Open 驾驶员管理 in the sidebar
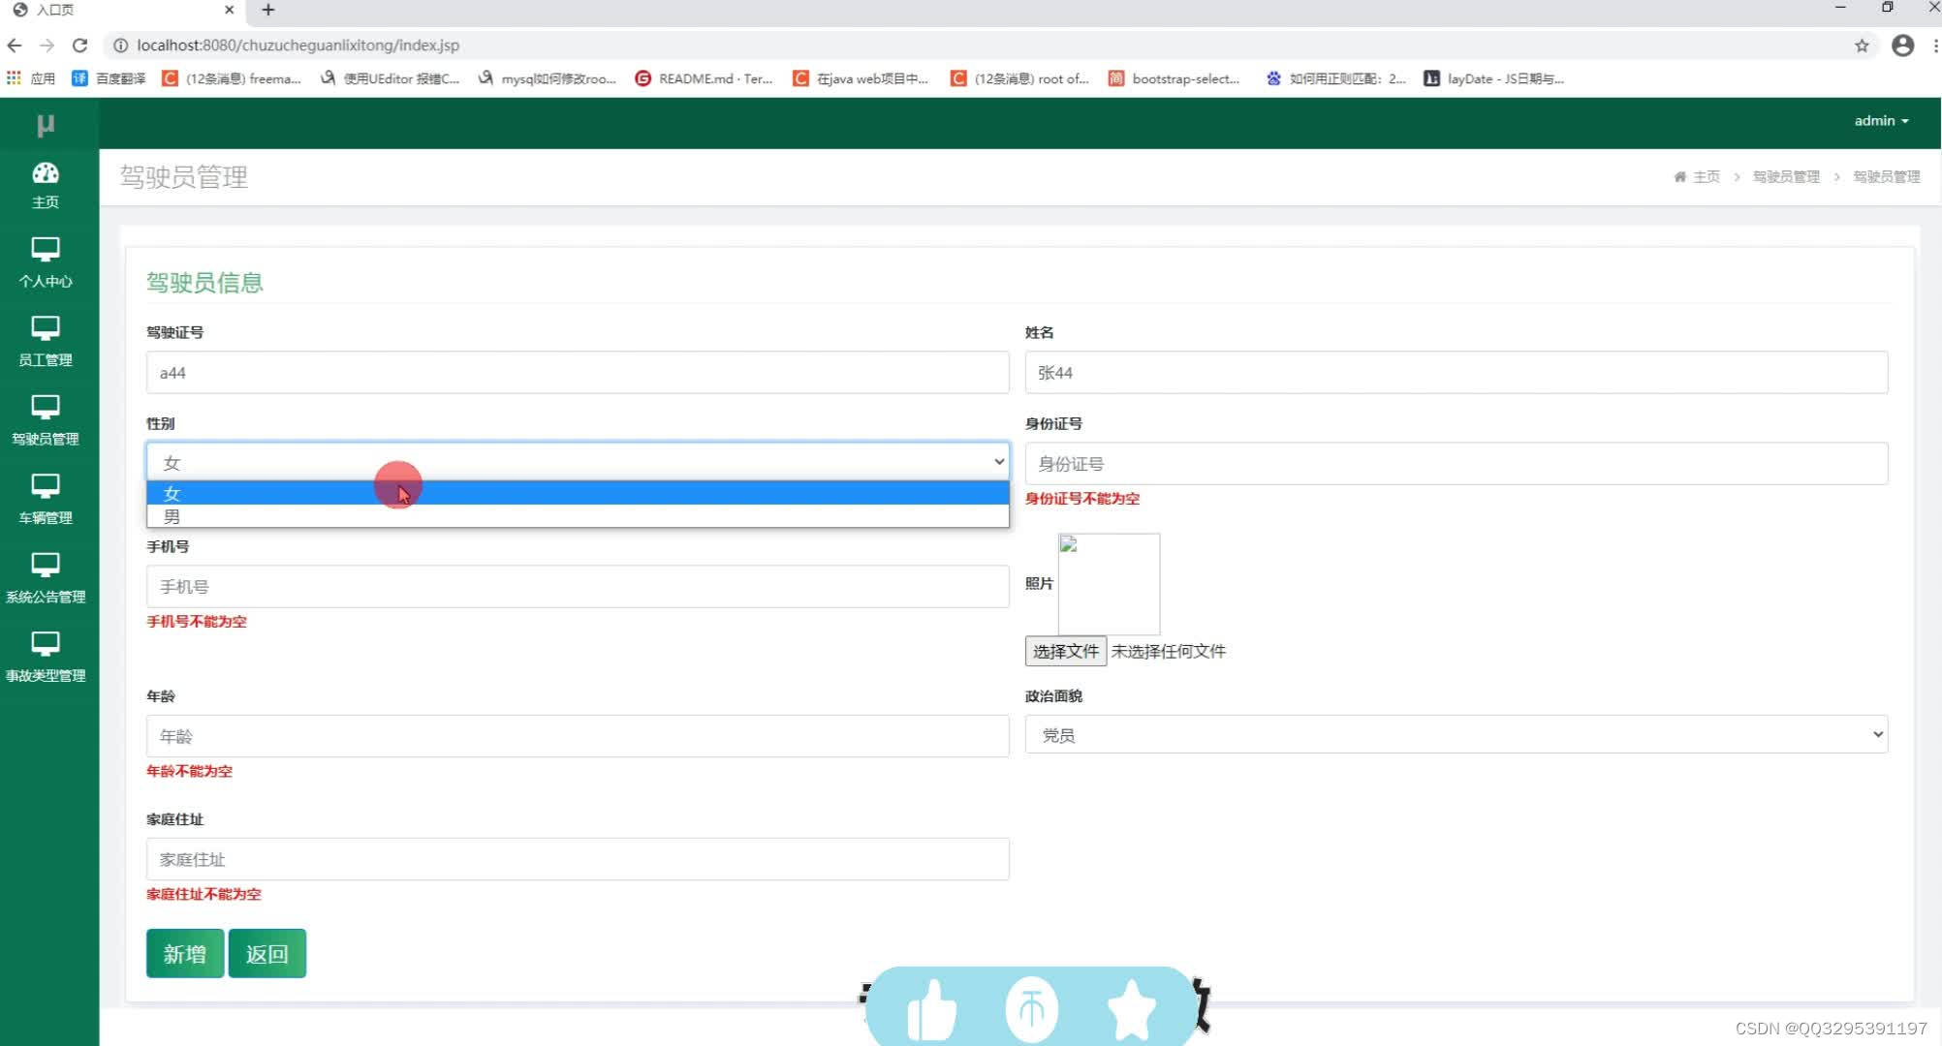This screenshot has width=1942, height=1046. pyautogui.click(x=46, y=421)
